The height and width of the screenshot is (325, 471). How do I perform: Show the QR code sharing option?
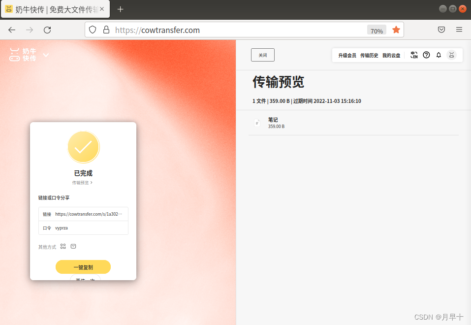pyautogui.click(x=63, y=246)
